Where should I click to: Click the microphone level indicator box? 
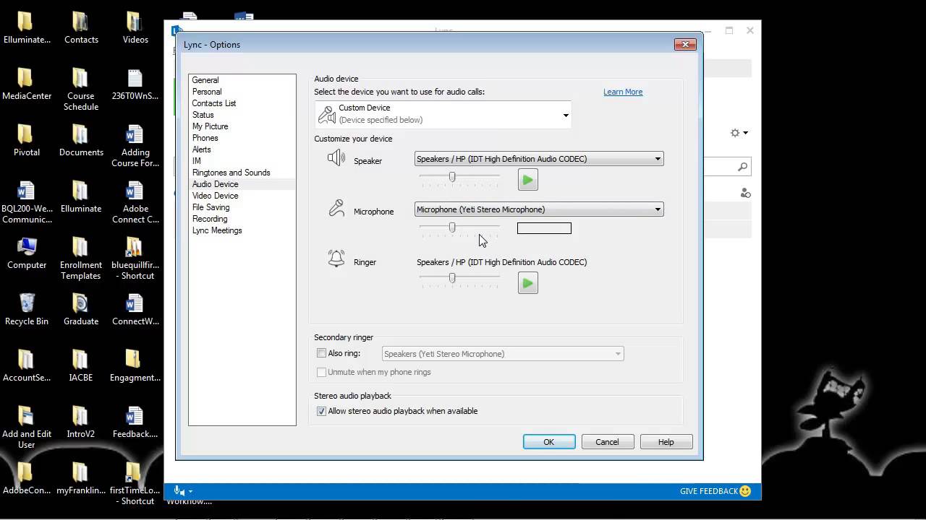click(x=544, y=228)
